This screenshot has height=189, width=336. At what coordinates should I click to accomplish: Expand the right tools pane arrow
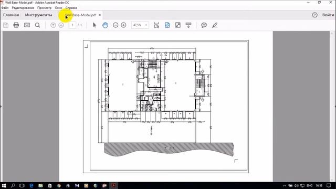point(335,106)
